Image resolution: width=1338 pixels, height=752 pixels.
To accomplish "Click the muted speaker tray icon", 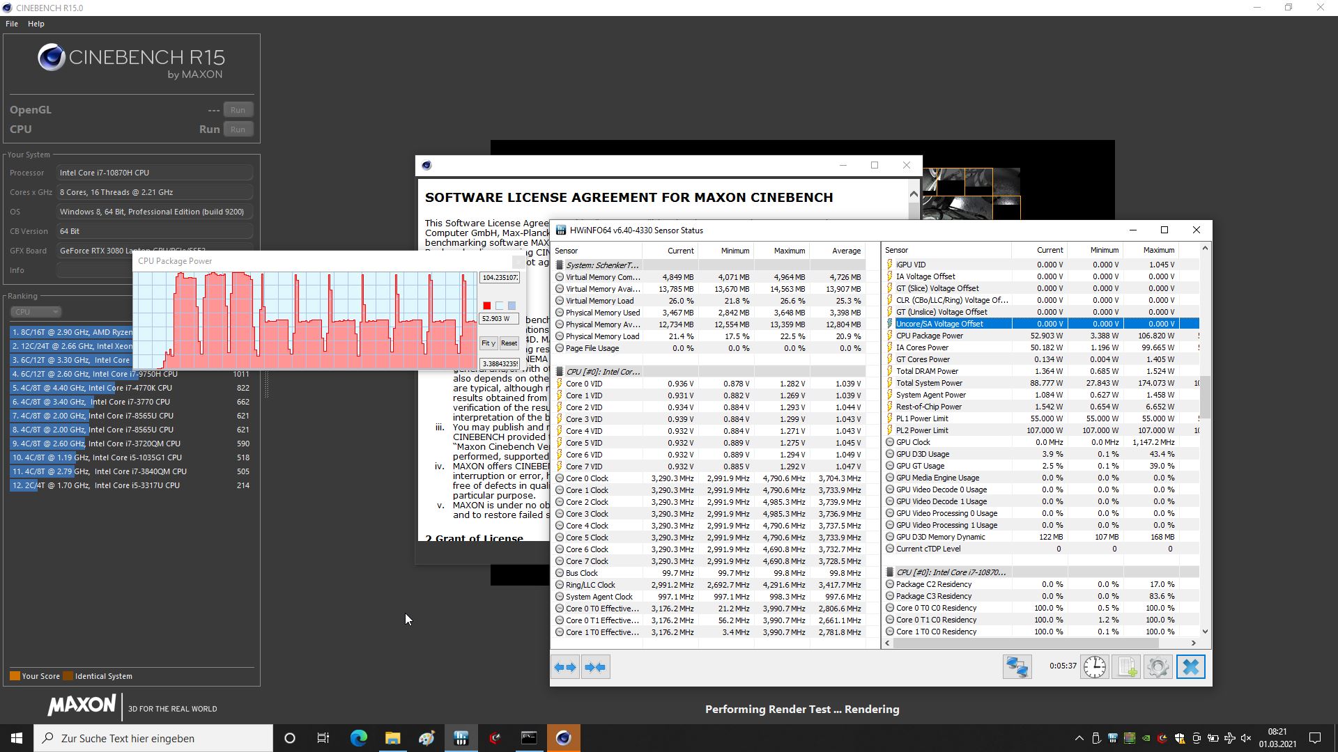I will [1247, 738].
